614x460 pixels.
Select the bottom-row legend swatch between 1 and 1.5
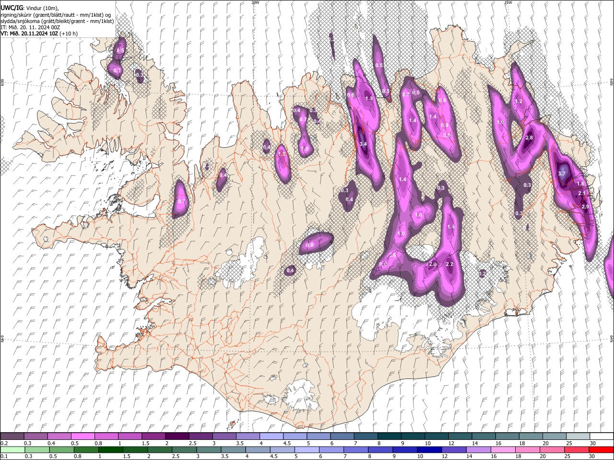click(110, 449)
